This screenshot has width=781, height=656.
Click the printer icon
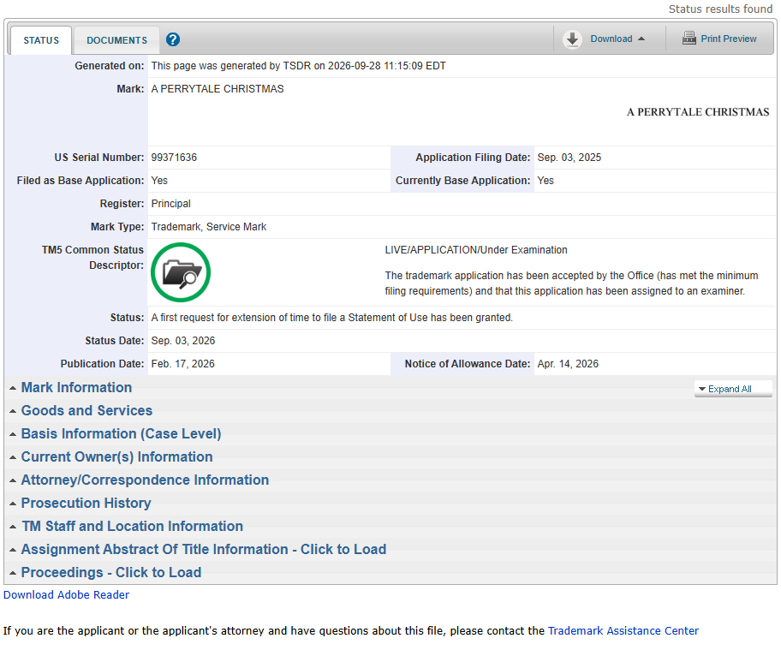[x=689, y=38]
